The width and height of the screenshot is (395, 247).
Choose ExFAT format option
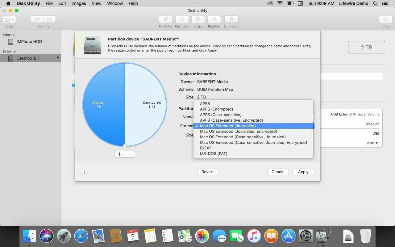pos(253,148)
